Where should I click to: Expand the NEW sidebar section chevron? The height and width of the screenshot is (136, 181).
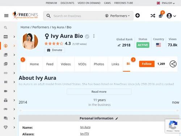tap(14, 37)
